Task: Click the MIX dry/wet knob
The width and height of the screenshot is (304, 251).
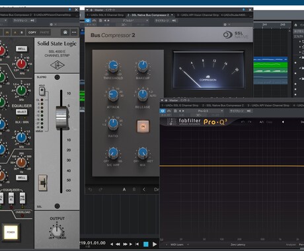Action: [x=143, y=153]
